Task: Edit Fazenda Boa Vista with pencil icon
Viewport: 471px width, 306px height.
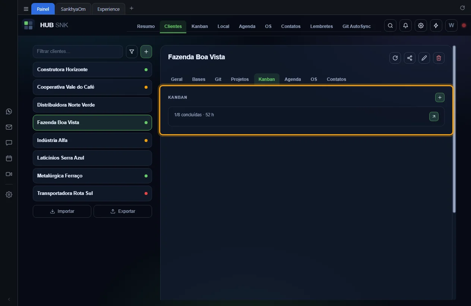Action: [x=424, y=58]
